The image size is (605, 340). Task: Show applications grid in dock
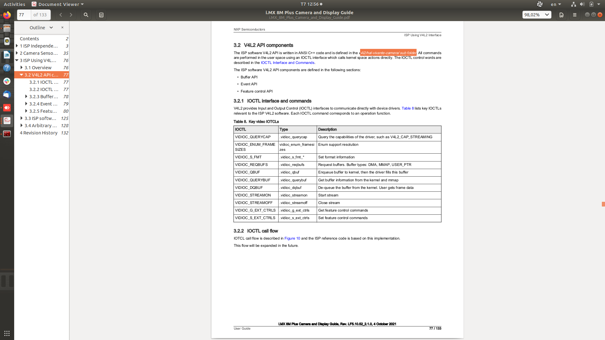(x=7, y=333)
